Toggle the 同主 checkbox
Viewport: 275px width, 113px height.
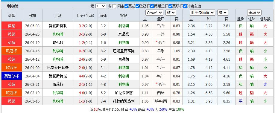pyautogui.click(x=114, y=6)
